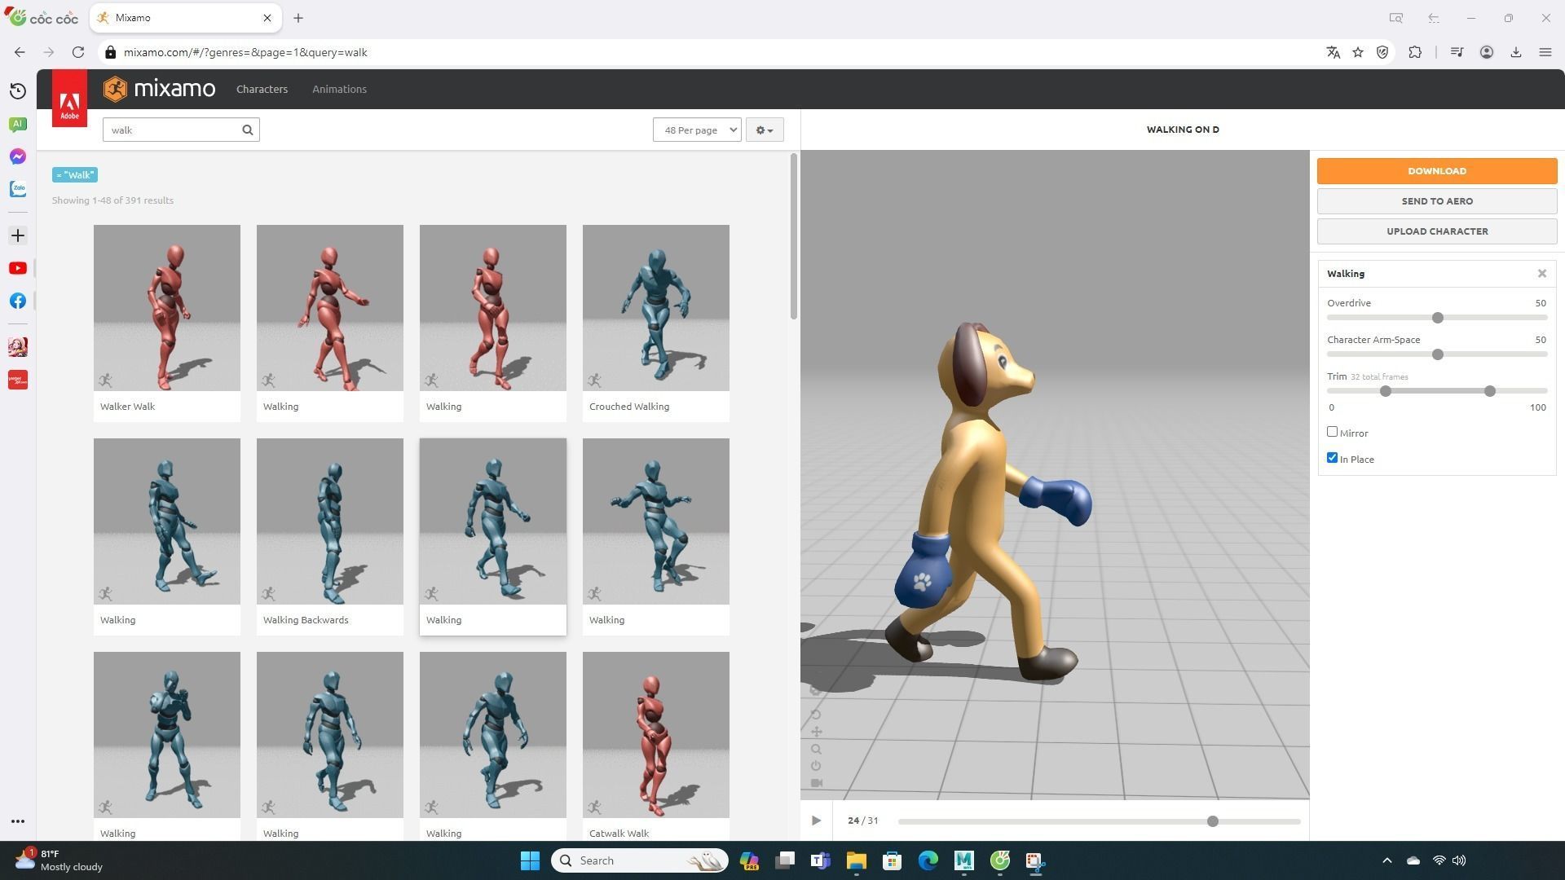This screenshot has width=1565, height=880.
Task: Play the animation preview
Action: click(816, 821)
